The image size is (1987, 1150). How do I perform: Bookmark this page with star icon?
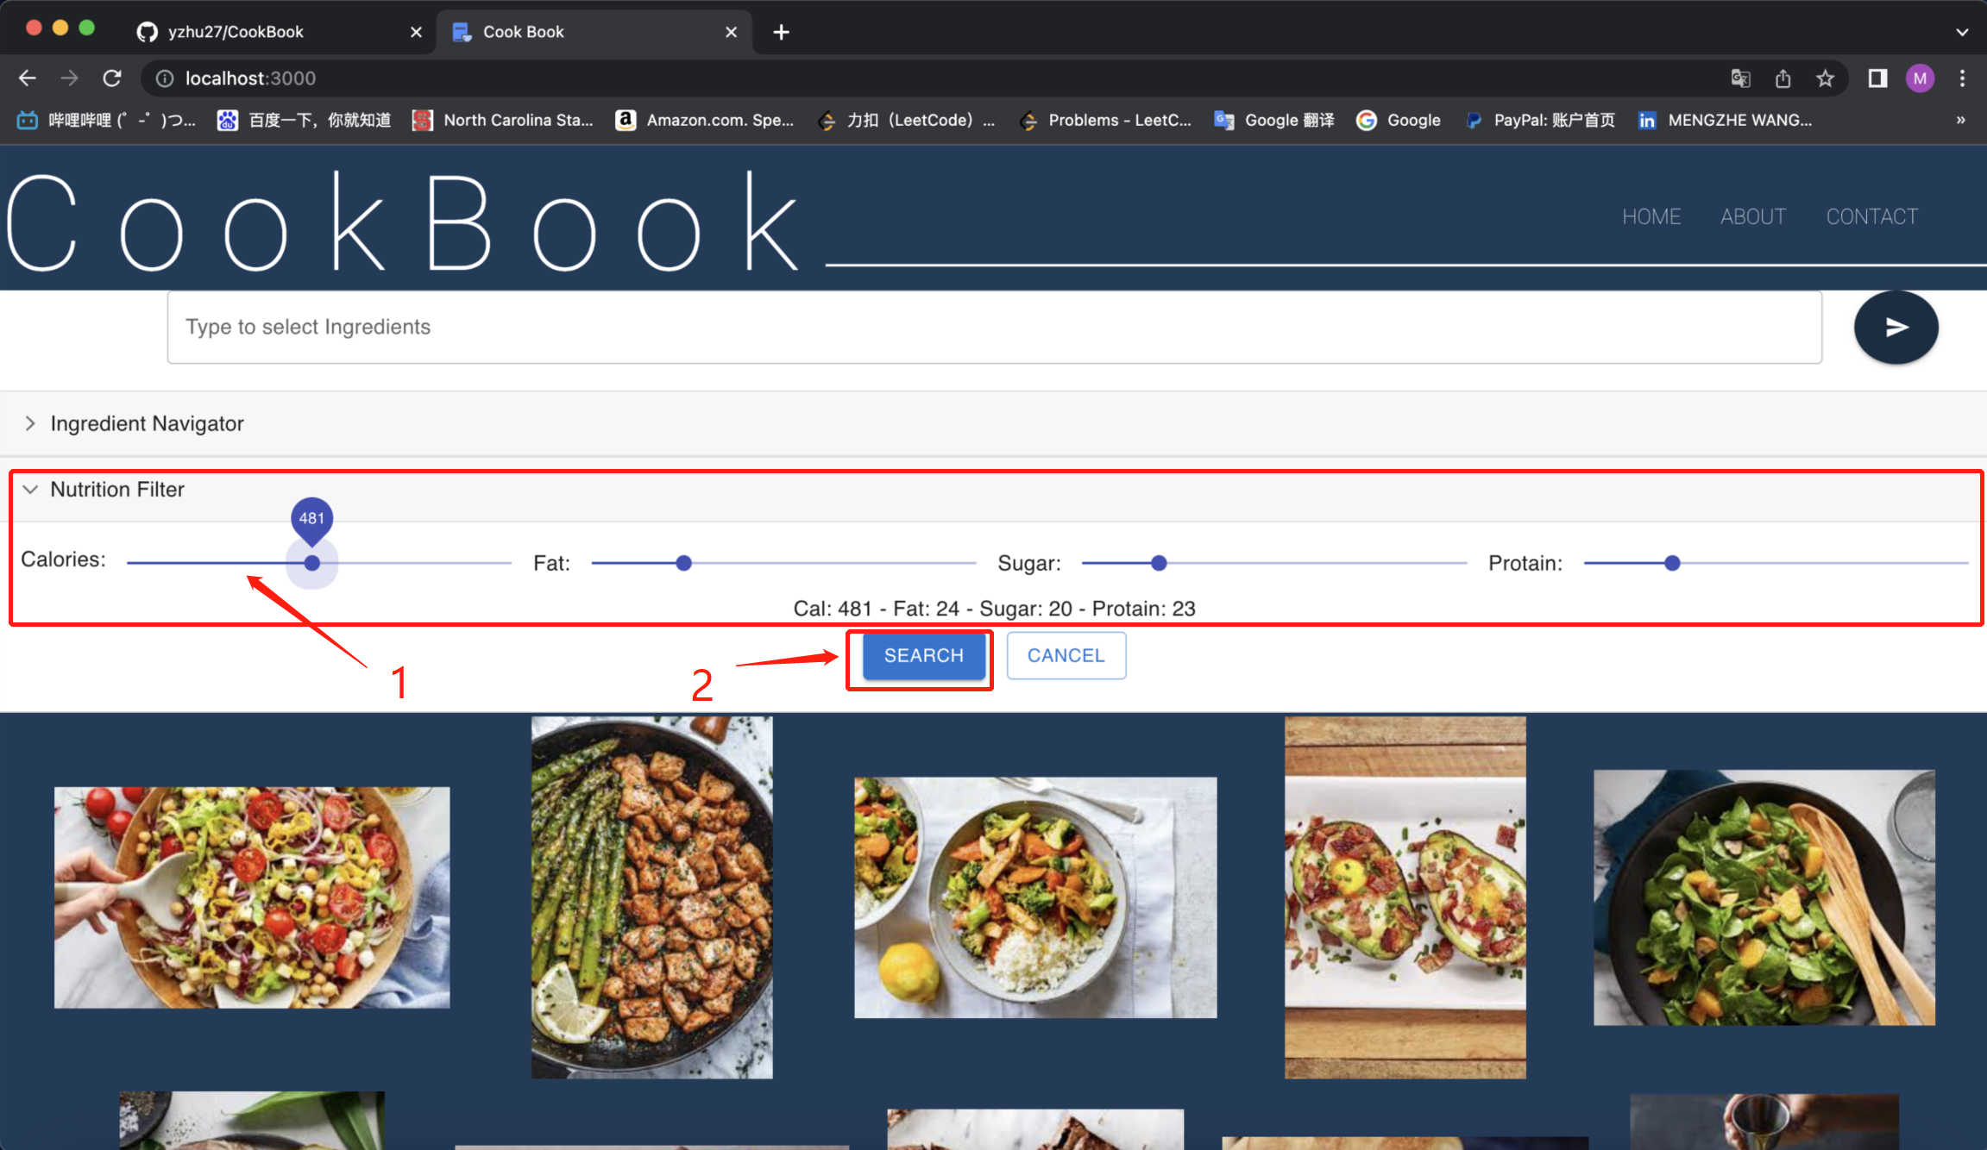tap(1825, 78)
